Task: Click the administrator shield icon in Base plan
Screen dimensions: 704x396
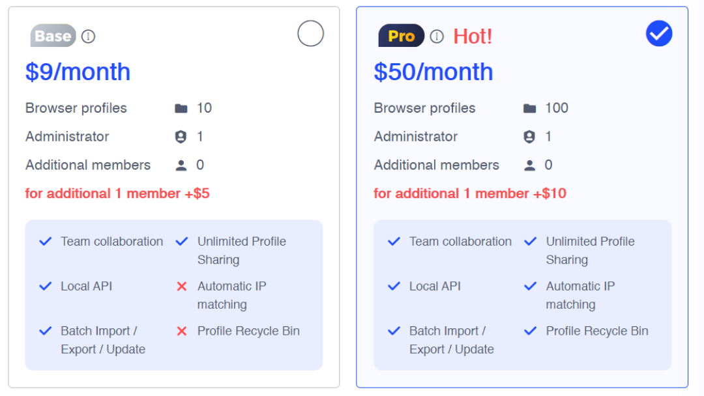Action: [x=181, y=137]
